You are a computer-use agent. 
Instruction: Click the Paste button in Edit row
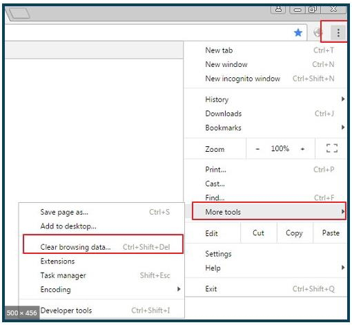[331, 233]
